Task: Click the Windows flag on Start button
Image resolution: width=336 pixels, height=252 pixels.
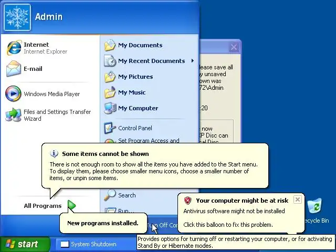Action: 10,244
